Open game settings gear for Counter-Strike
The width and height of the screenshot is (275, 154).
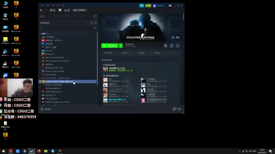[x=165, y=46]
